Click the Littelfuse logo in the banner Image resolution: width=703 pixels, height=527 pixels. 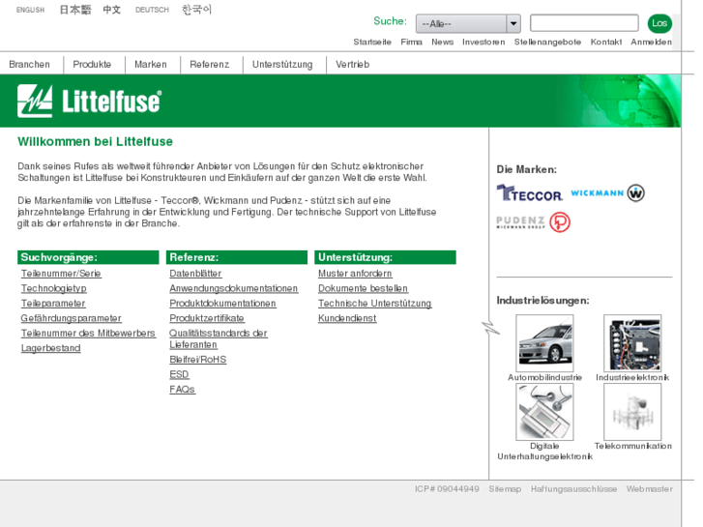point(89,101)
